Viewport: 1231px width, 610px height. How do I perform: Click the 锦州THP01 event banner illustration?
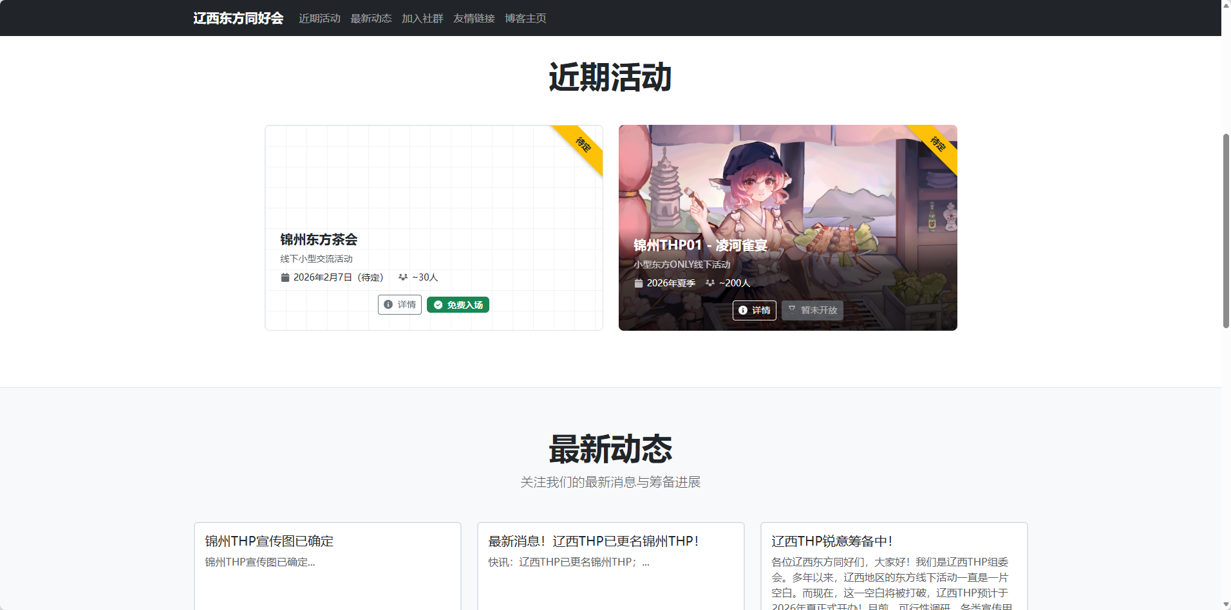pos(787,193)
